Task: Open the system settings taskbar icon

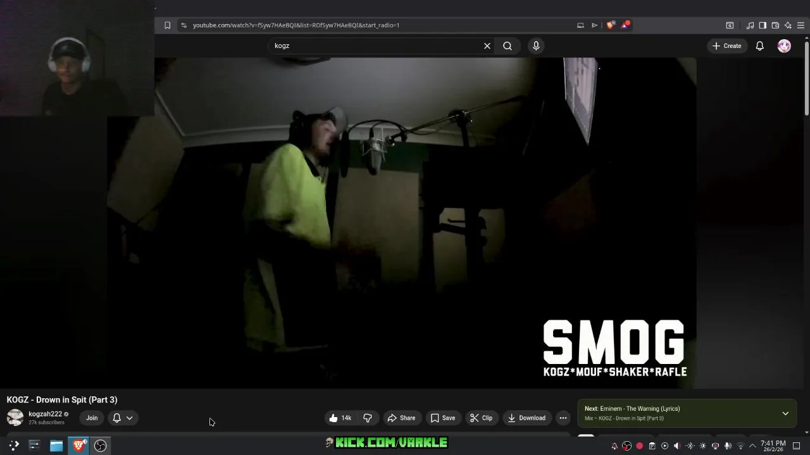Action: (34, 446)
